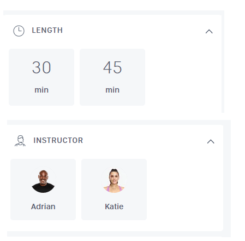This screenshot has height=241, width=245.
Task: Click the INSTRUCTOR section heading text
Action: tap(58, 140)
